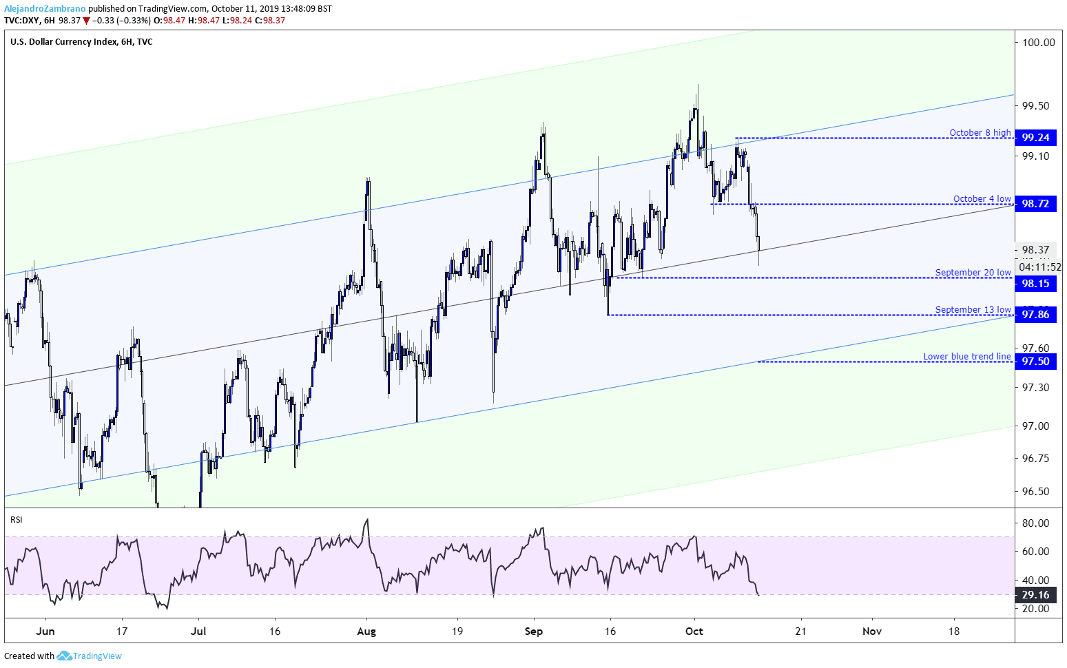Click the Jun date axis label

point(45,631)
